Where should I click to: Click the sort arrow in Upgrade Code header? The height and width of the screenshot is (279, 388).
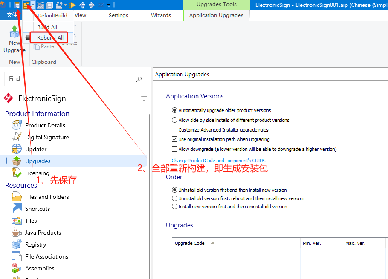click(213, 243)
